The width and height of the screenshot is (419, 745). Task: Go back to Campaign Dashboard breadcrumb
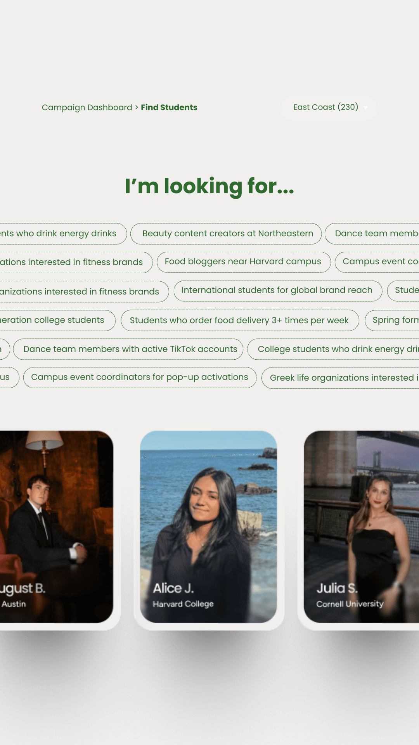(87, 107)
